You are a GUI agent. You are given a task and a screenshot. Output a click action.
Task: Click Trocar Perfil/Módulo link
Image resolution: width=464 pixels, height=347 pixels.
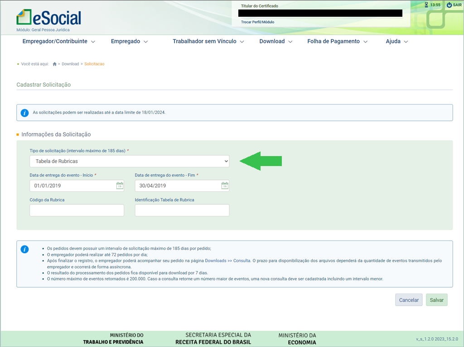257,22
